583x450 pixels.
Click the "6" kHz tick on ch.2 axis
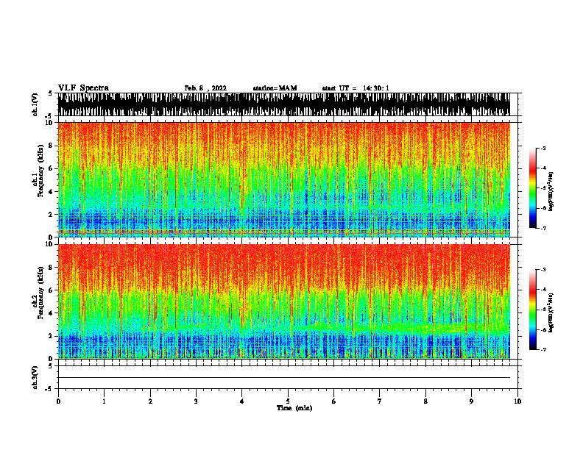51,290
